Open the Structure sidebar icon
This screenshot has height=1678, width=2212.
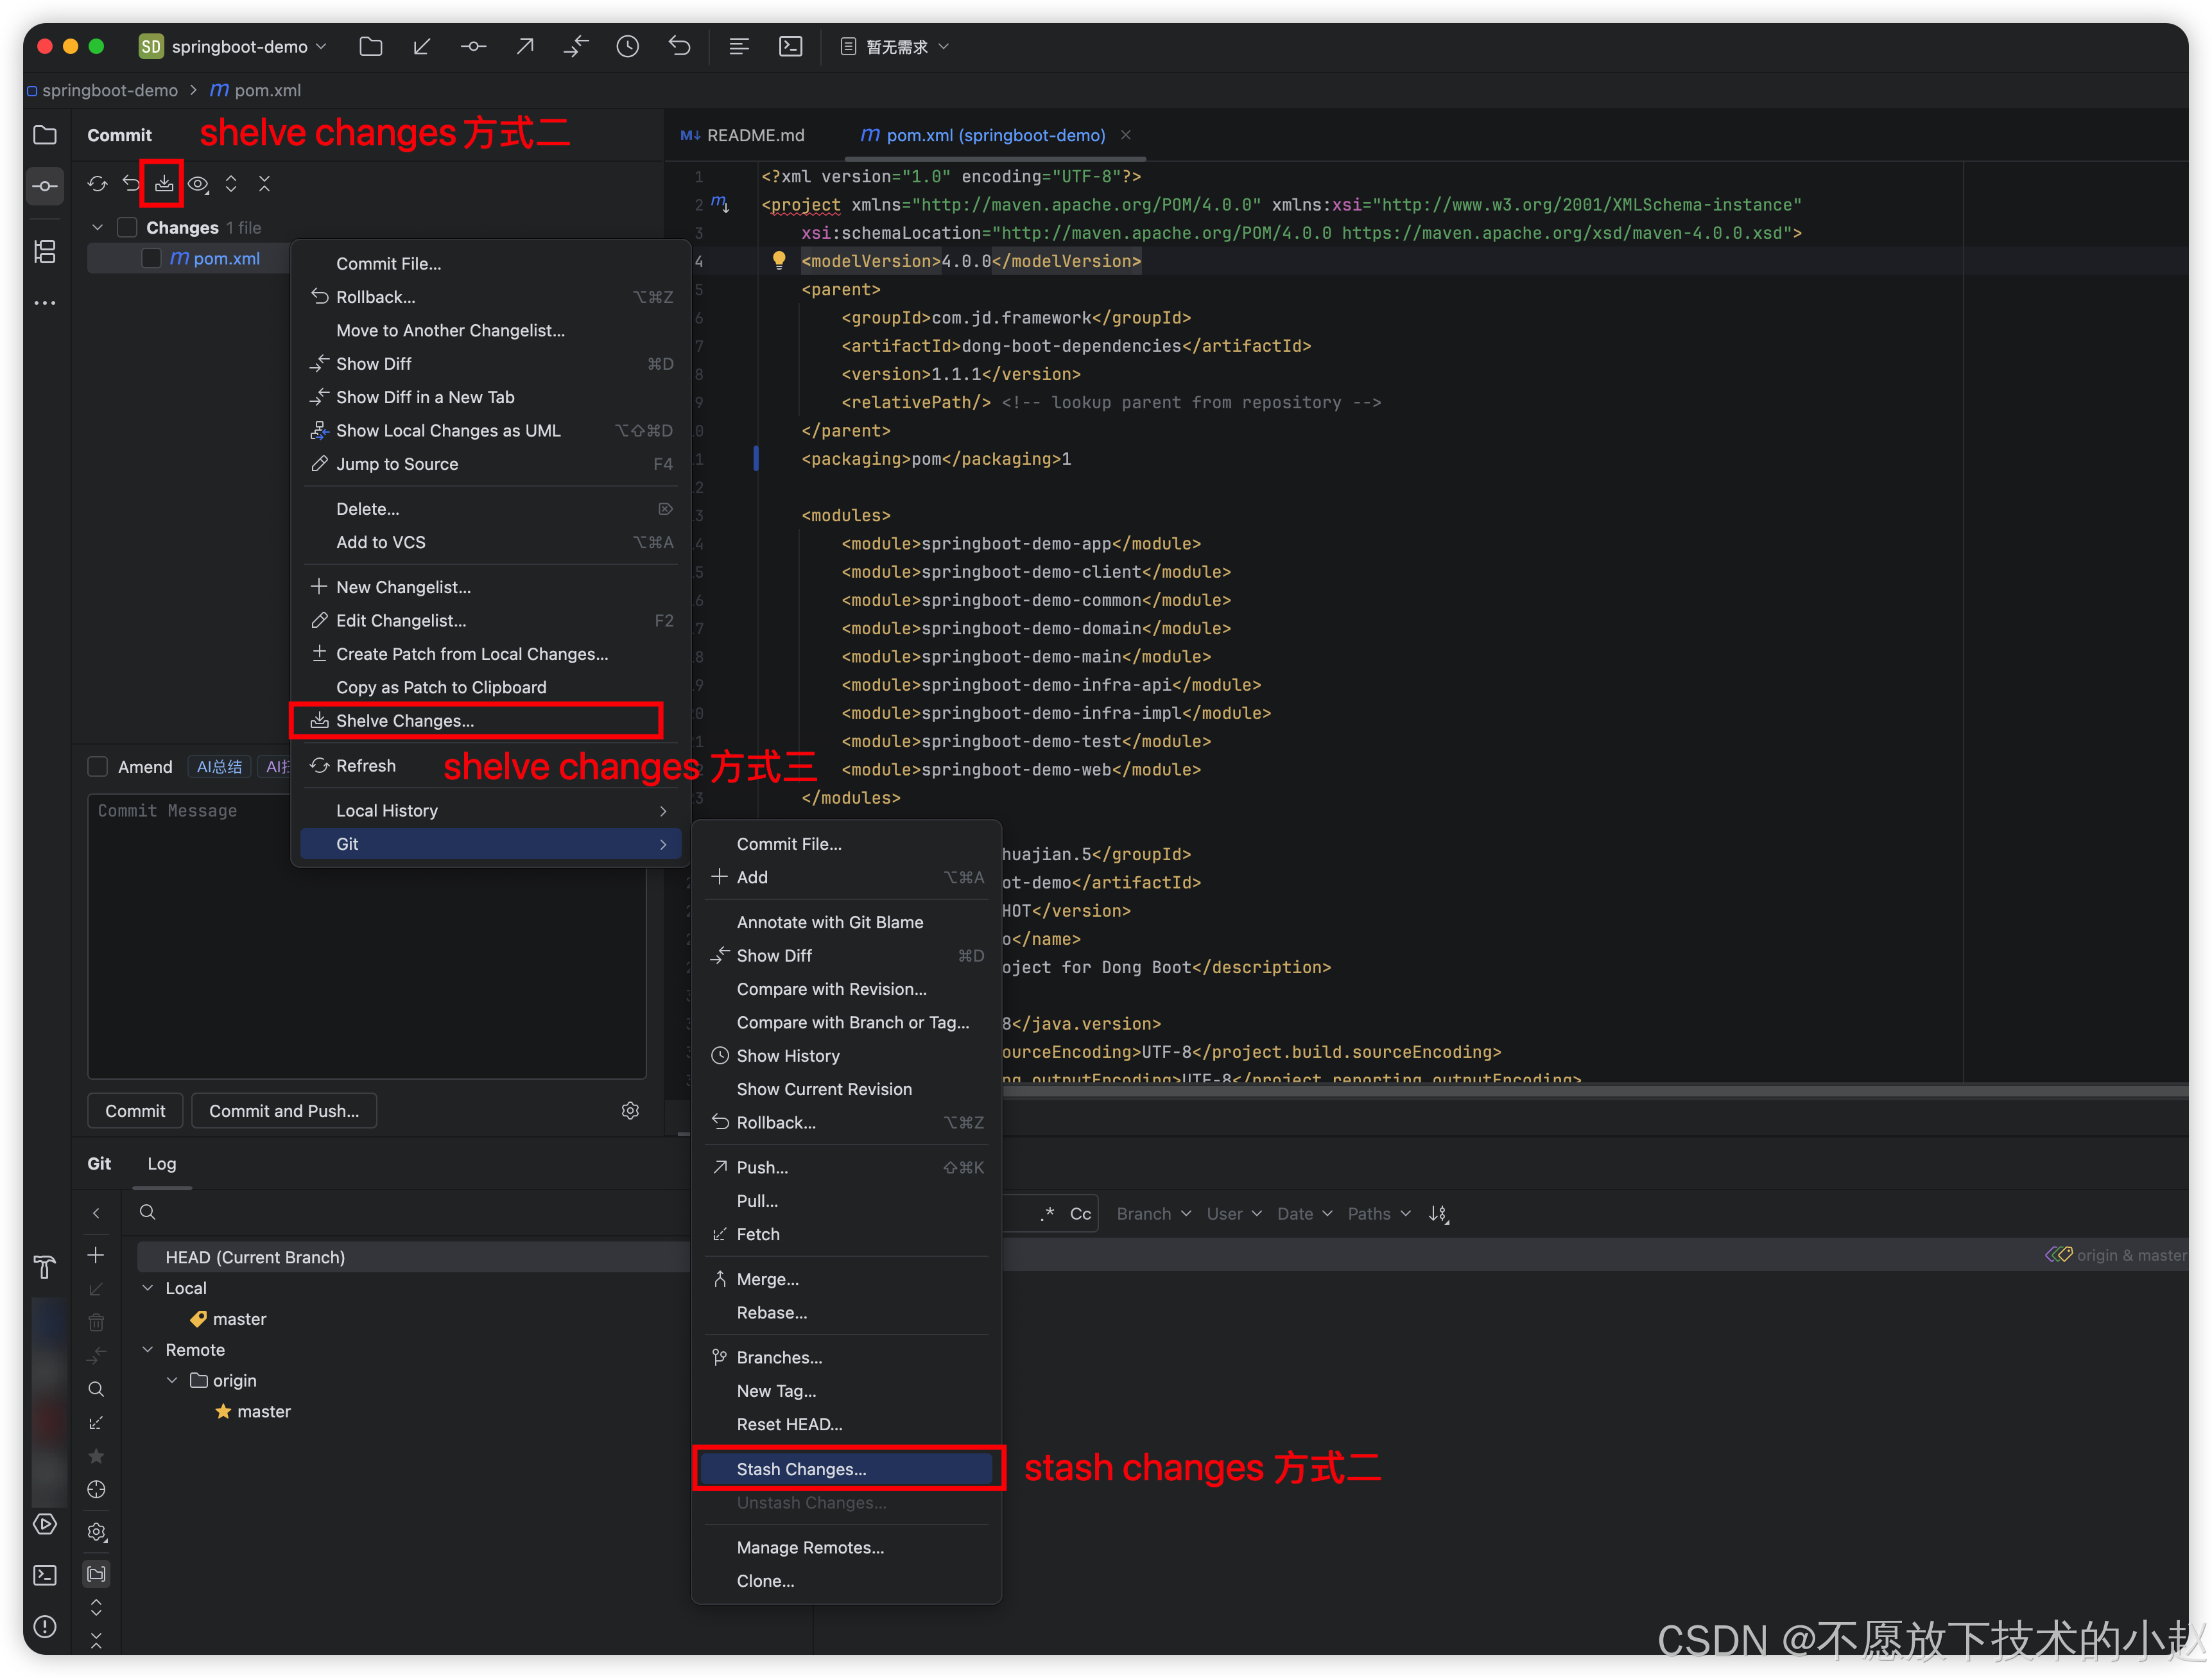pos(45,252)
